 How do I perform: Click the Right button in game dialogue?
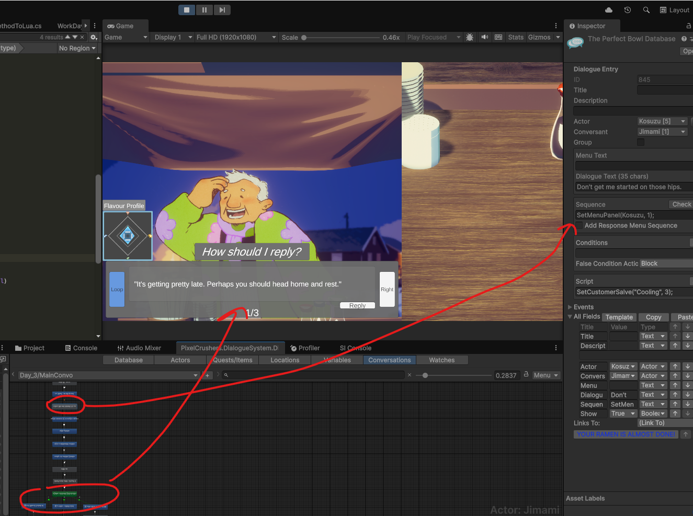click(387, 289)
